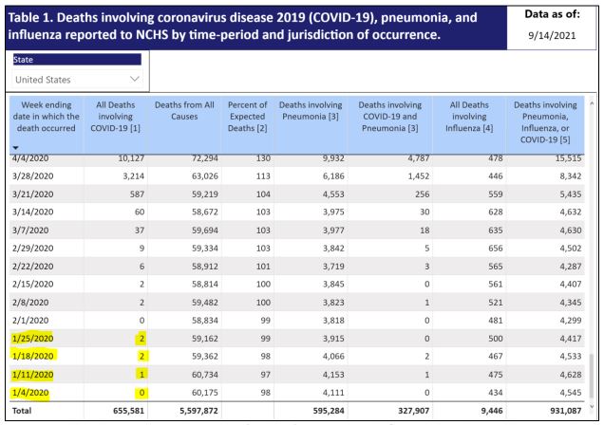The image size is (604, 425).
Task: Select COVID-19 and Pneumonia column header
Action: tap(389, 117)
